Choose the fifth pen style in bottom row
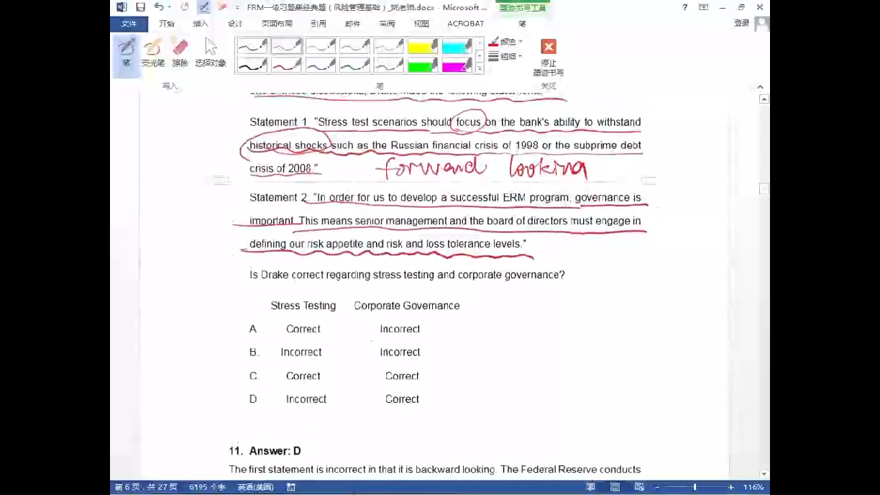The height and width of the screenshot is (495, 880). point(388,65)
